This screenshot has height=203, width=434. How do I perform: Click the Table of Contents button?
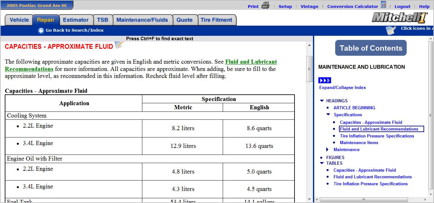(x=371, y=48)
